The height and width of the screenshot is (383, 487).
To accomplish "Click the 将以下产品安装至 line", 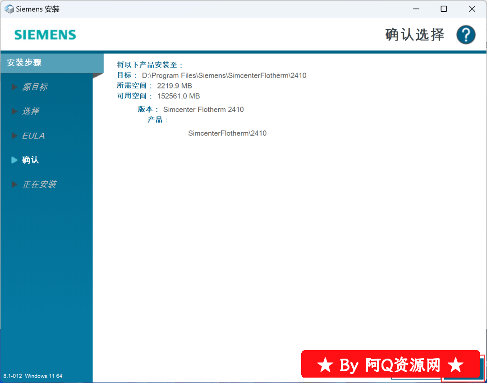I will (x=150, y=65).
